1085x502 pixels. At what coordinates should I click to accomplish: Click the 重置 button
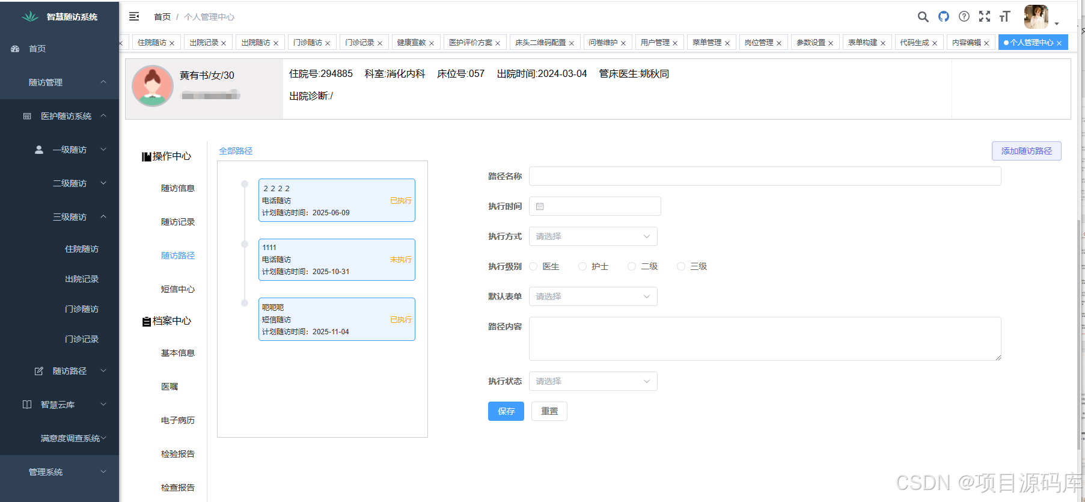tap(549, 411)
